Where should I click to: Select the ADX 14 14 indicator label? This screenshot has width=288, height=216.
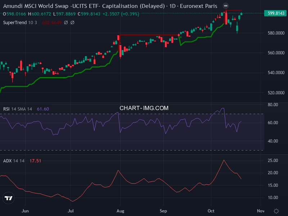pos(14,161)
